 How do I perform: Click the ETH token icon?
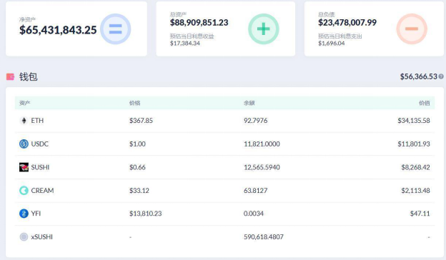click(24, 121)
